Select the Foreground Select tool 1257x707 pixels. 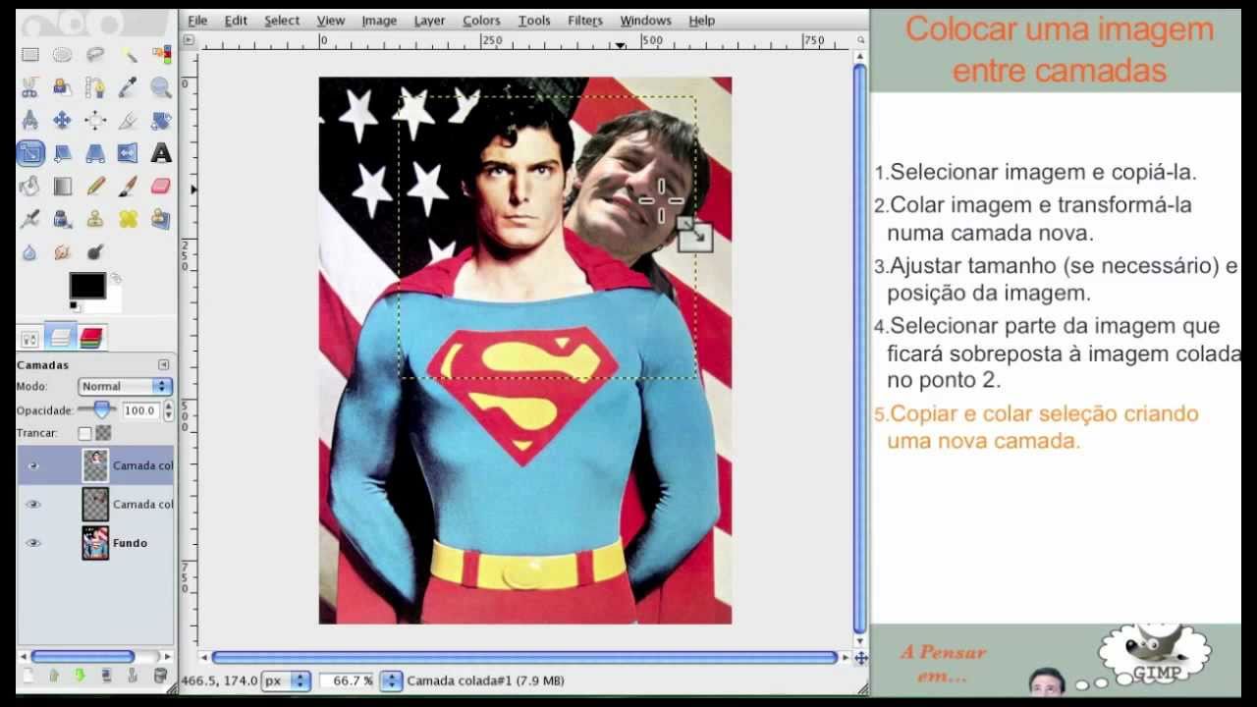[x=62, y=87]
